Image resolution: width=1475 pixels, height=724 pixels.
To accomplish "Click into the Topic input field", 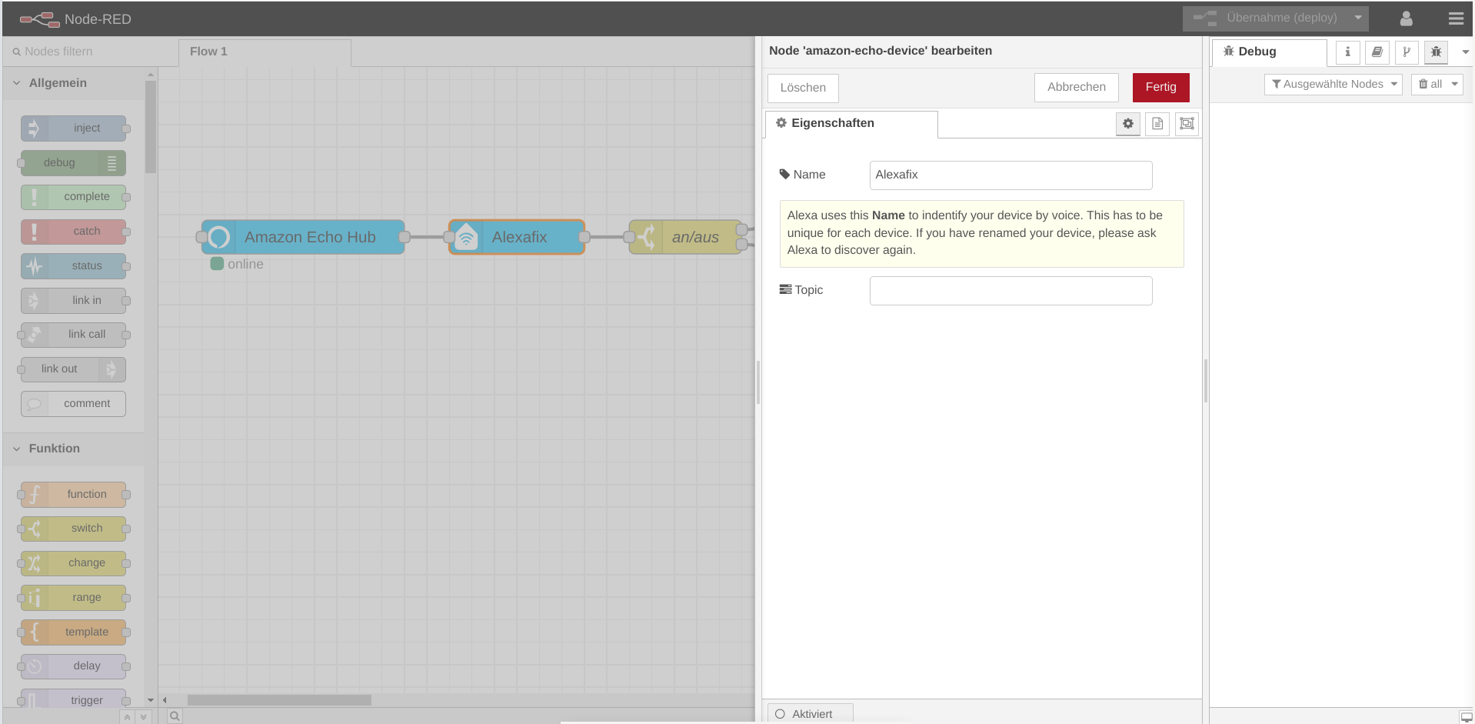I will tap(1011, 291).
